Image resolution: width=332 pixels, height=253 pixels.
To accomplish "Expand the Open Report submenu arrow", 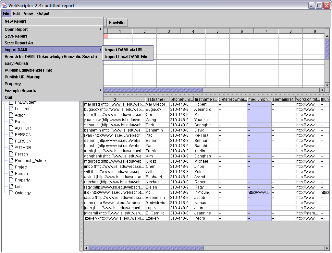I will (x=101, y=29).
